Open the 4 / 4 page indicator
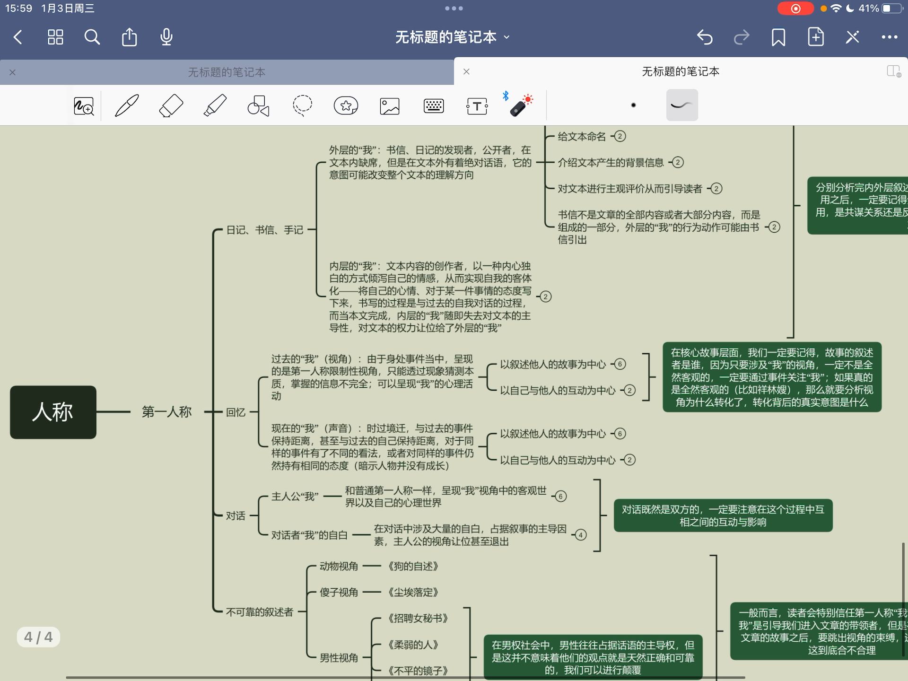Screen dimensions: 908x681 point(38,637)
